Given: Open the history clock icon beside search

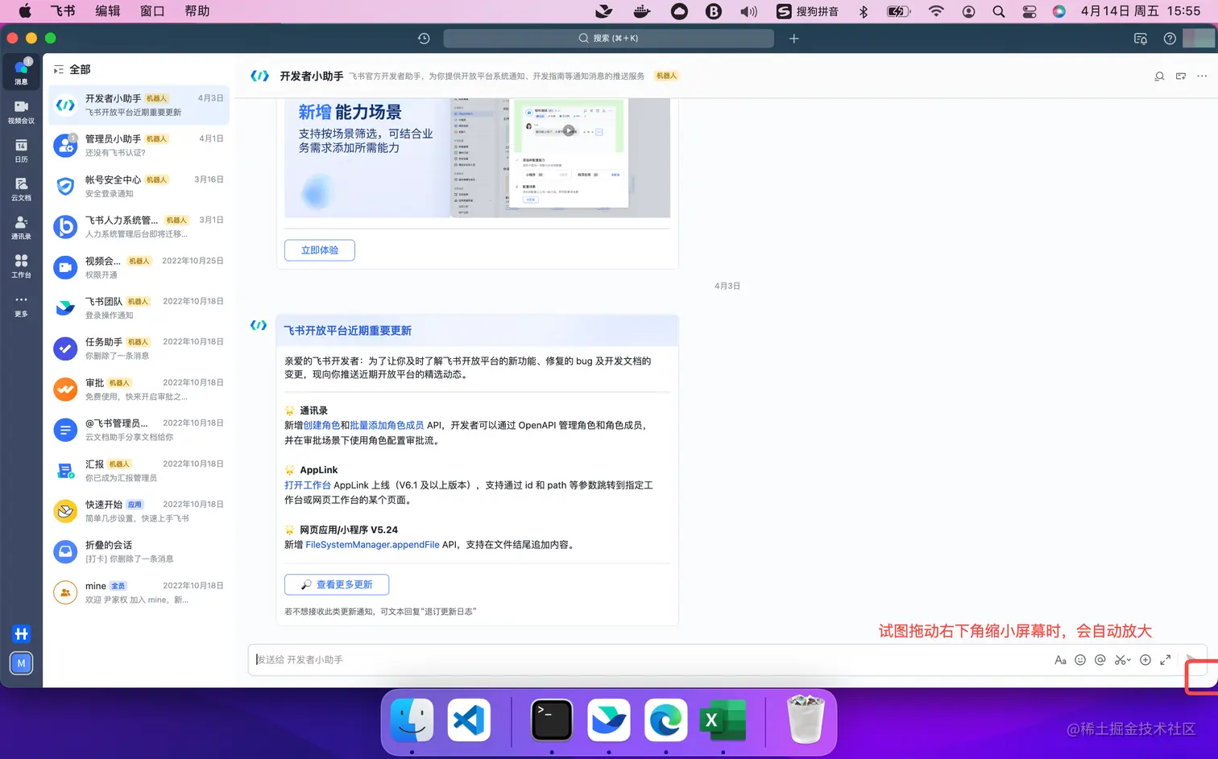Looking at the screenshot, I should pyautogui.click(x=424, y=39).
